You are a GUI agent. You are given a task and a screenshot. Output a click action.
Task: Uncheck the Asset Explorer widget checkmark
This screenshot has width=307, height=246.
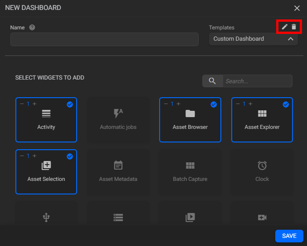tap(286, 104)
